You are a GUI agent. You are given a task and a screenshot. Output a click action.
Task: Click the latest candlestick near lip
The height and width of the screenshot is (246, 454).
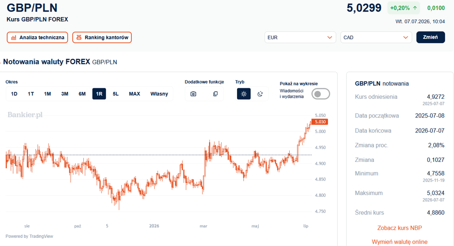310,124
